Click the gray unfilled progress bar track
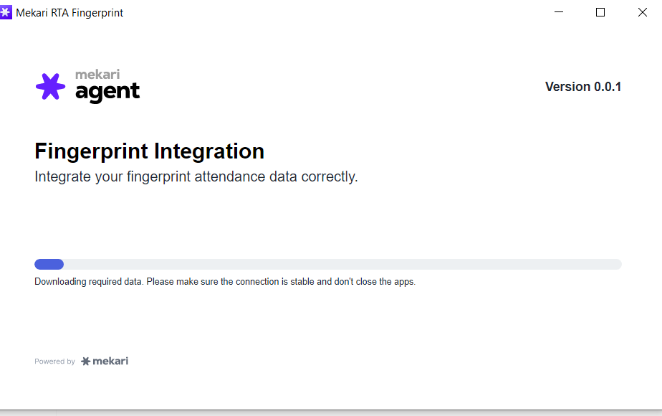The image size is (662, 416). click(x=342, y=264)
